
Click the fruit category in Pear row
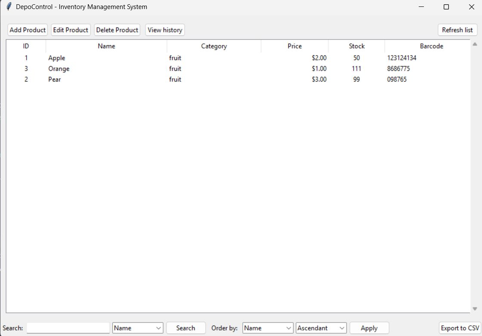point(175,79)
